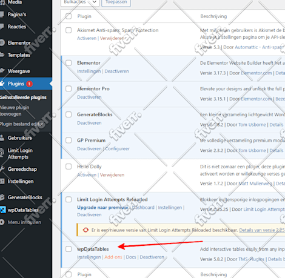Open Reacties in the sidebar menu

point(17,27)
